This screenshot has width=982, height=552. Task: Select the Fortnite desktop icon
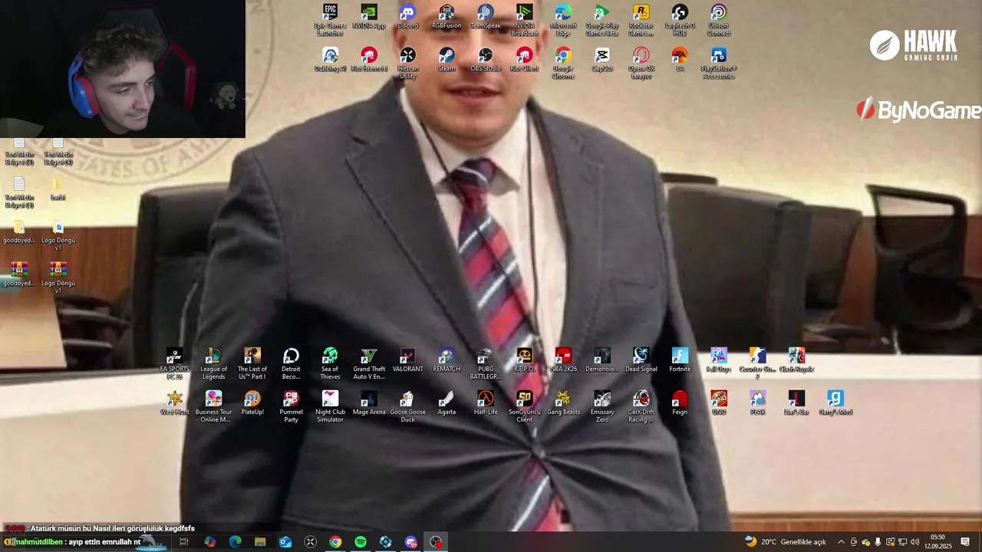pyautogui.click(x=680, y=360)
